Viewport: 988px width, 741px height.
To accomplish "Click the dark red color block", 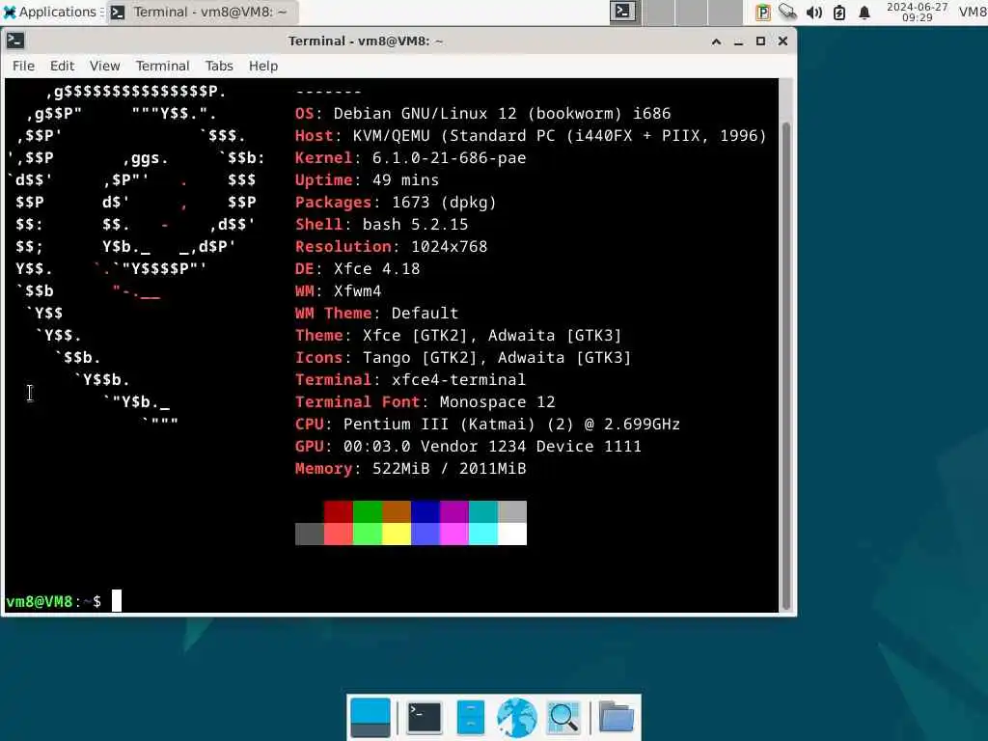I will (339, 511).
